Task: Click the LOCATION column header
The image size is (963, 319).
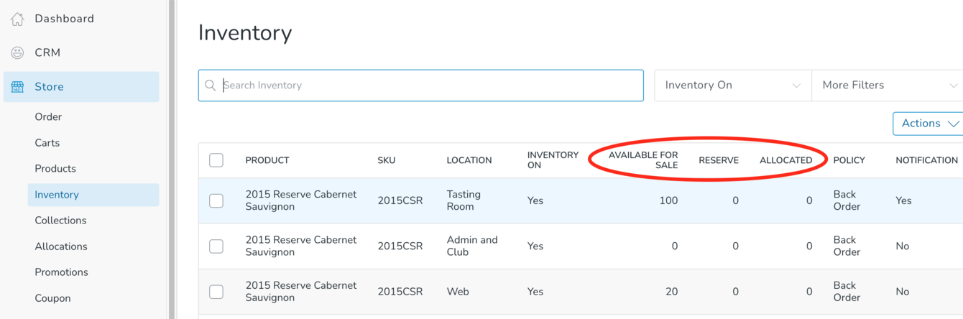Action: click(469, 160)
